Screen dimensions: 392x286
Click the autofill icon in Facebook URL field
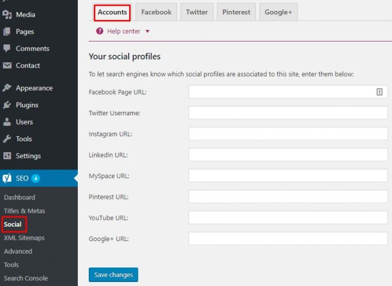[x=379, y=92]
